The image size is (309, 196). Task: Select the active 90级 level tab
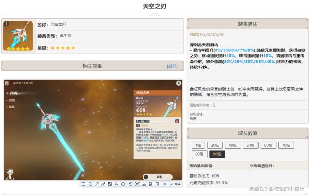click(x=217, y=154)
